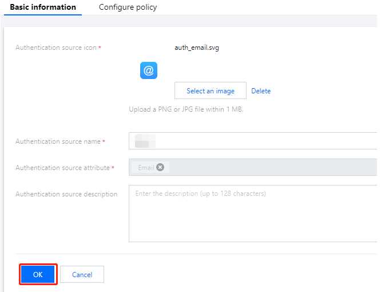Viewport: 389px width, 292px height.
Task: Click the Authentication source name label
Action: pyautogui.click(x=58, y=141)
